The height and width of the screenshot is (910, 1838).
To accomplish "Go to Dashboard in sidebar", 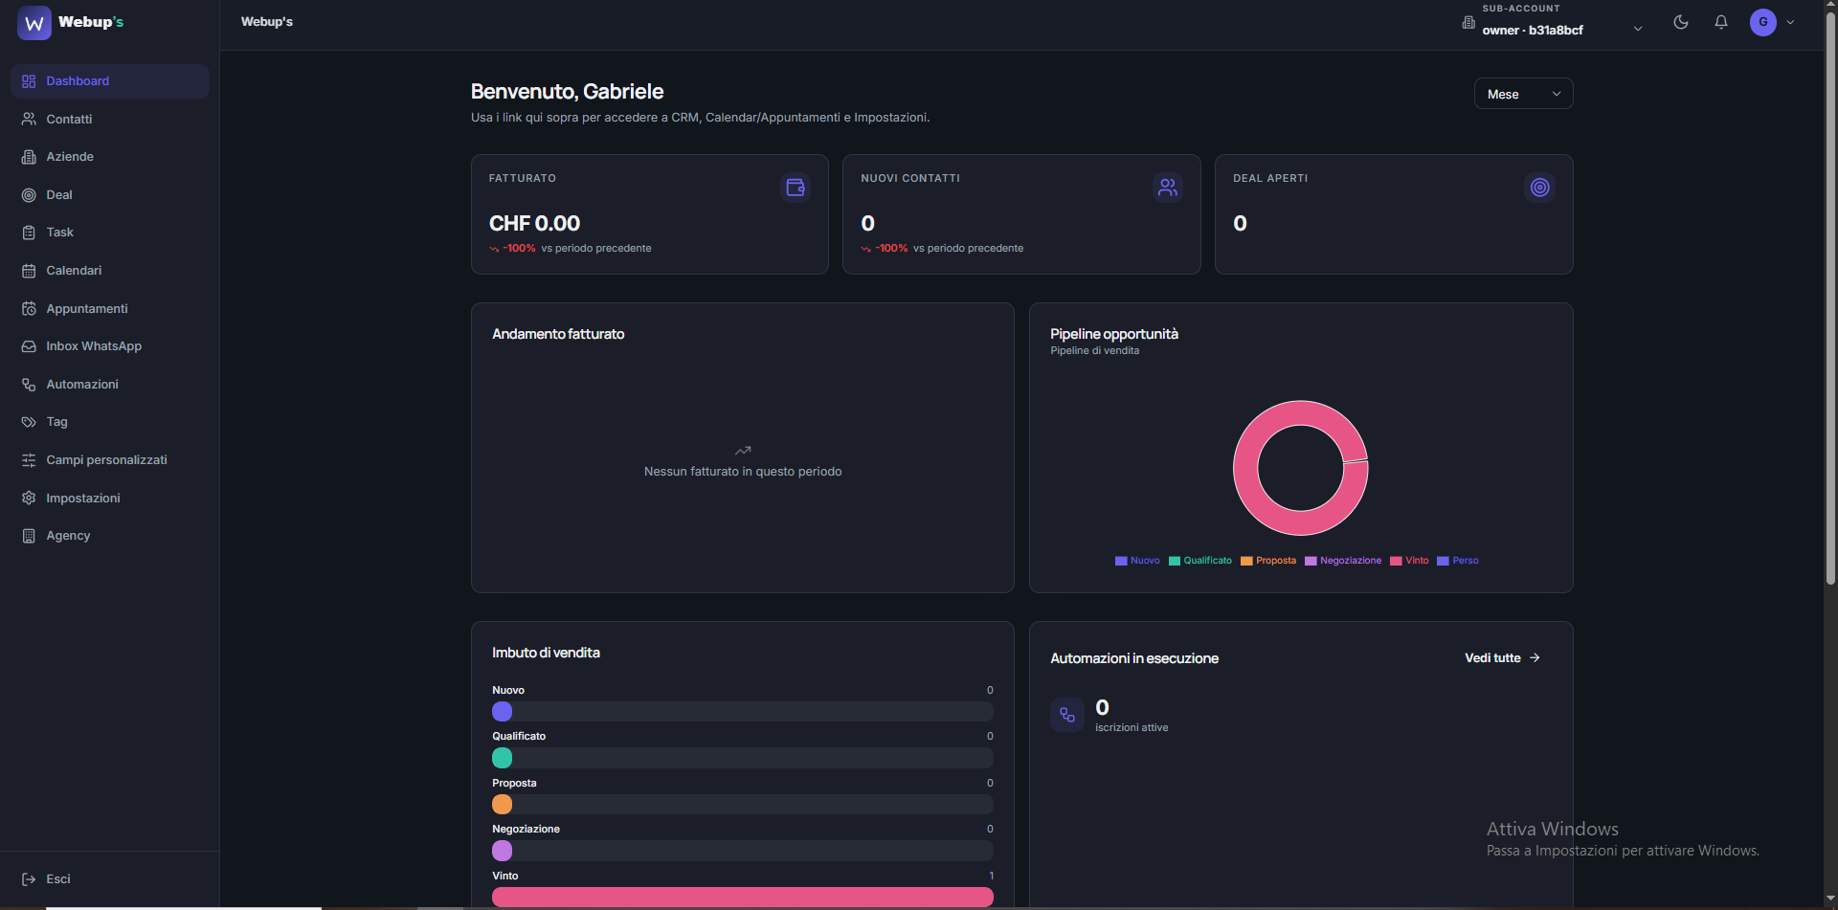I will click(x=110, y=81).
